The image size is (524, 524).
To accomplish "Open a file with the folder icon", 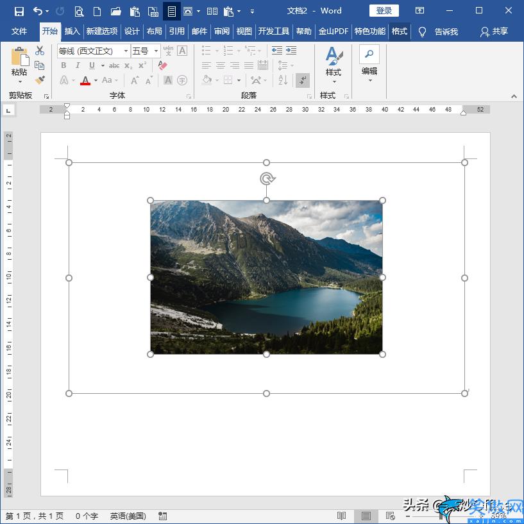I will point(115,12).
